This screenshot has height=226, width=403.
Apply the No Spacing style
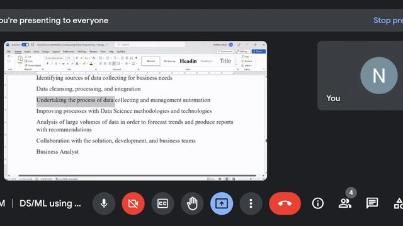[x=169, y=61]
